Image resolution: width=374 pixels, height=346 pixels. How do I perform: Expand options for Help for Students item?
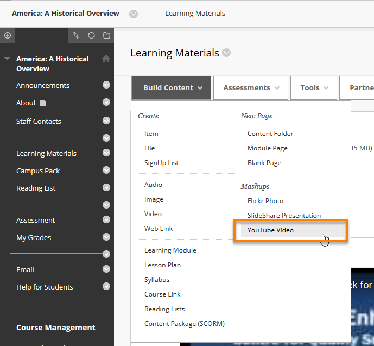click(x=106, y=286)
